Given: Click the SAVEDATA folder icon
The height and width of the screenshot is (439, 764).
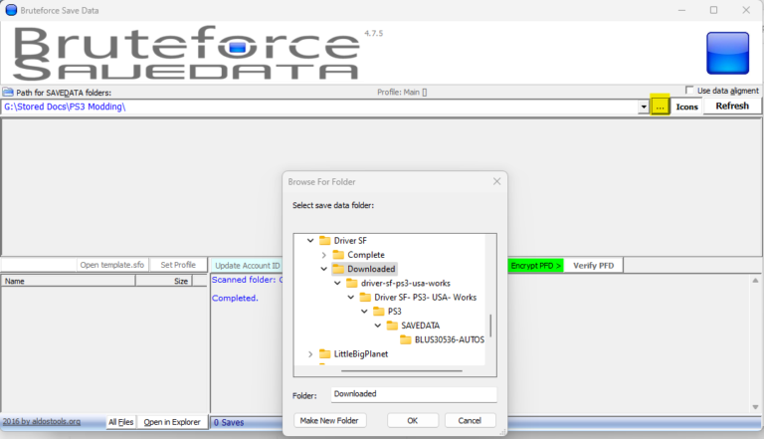Looking at the screenshot, I should point(392,326).
